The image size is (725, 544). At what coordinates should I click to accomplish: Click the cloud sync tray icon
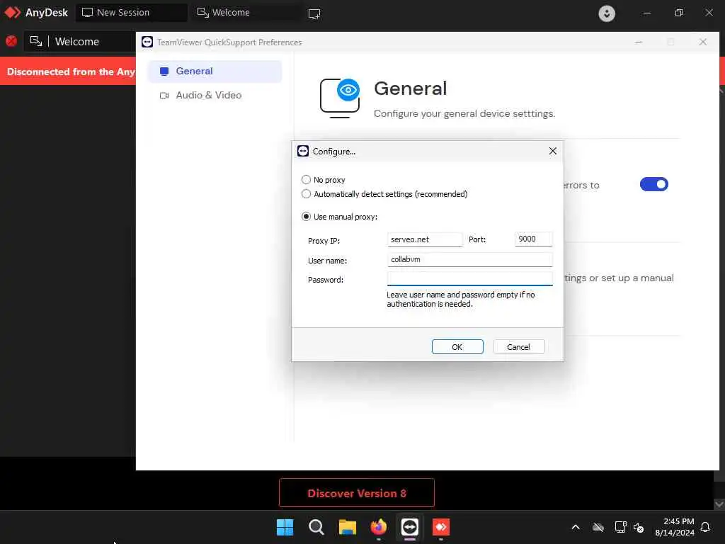[598, 527]
